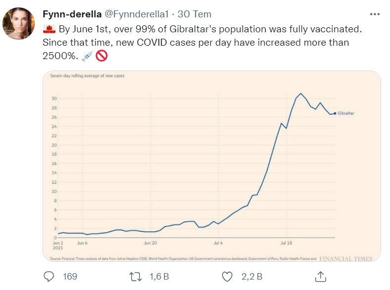Open the Fynn-derella profile avatar
Image resolution: width=390 pixels, height=290 pixels.
click(19, 23)
